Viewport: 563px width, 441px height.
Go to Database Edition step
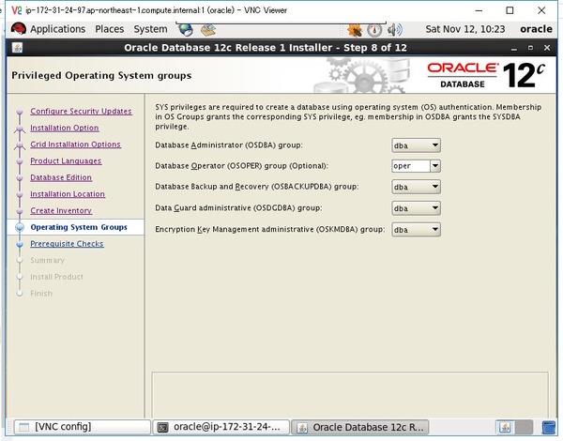[x=61, y=177]
